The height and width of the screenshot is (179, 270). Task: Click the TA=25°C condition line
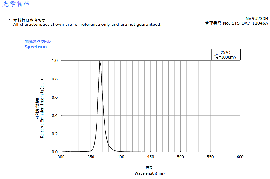222,53
